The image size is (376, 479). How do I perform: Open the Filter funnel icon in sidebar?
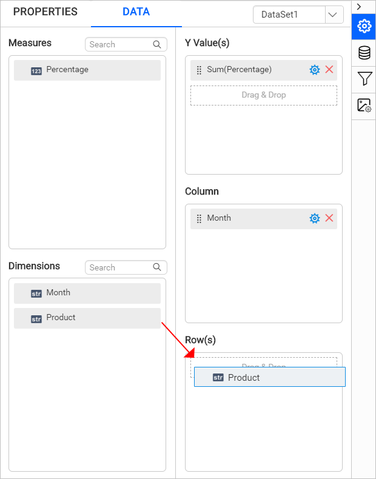[364, 79]
